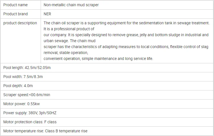This screenshot has width=214, height=136.
Task: Click the "product description" label cell
Action: pyautogui.click(x=20, y=23)
